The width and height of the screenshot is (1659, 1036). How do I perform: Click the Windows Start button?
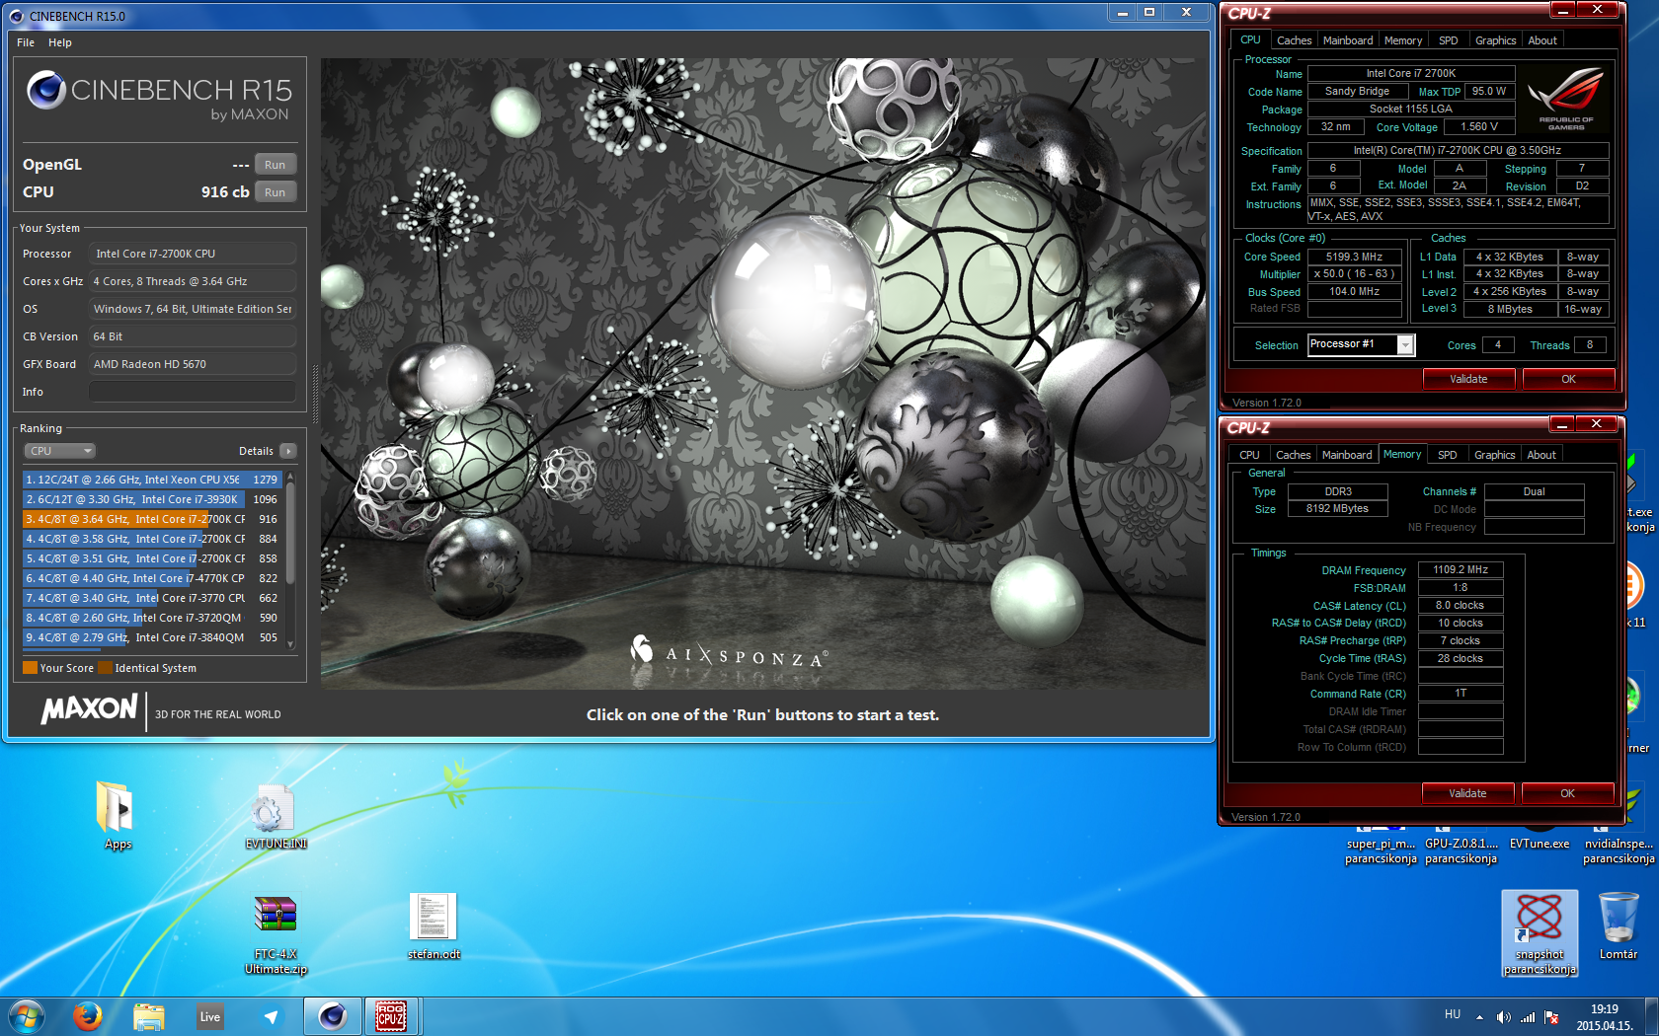28,1016
